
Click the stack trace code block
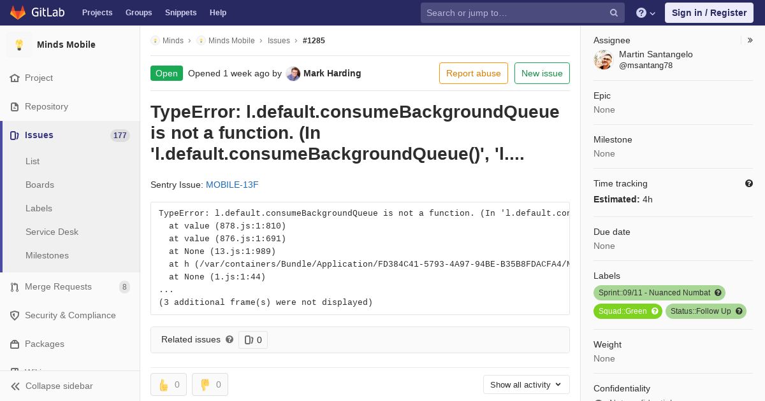(x=360, y=258)
